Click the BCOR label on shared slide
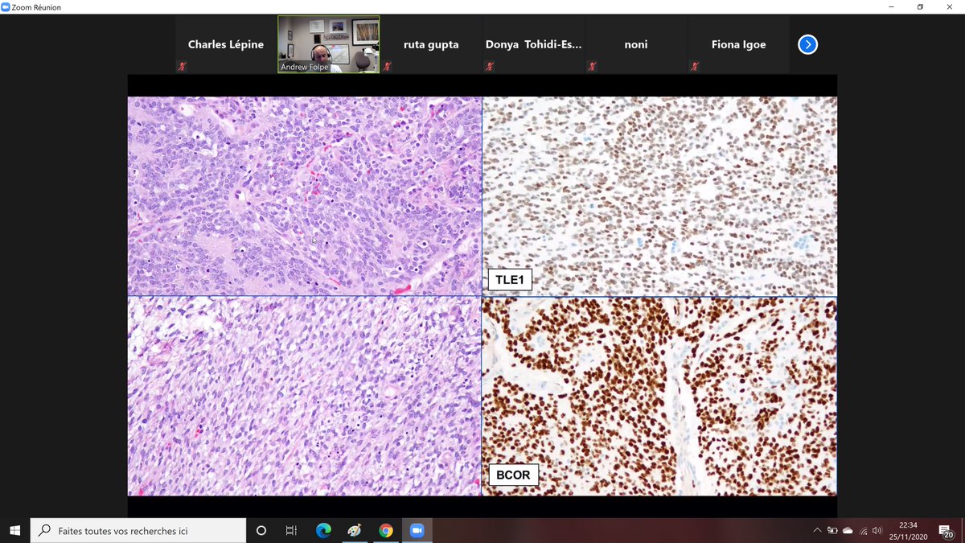 pyautogui.click(x=513, y=475)
